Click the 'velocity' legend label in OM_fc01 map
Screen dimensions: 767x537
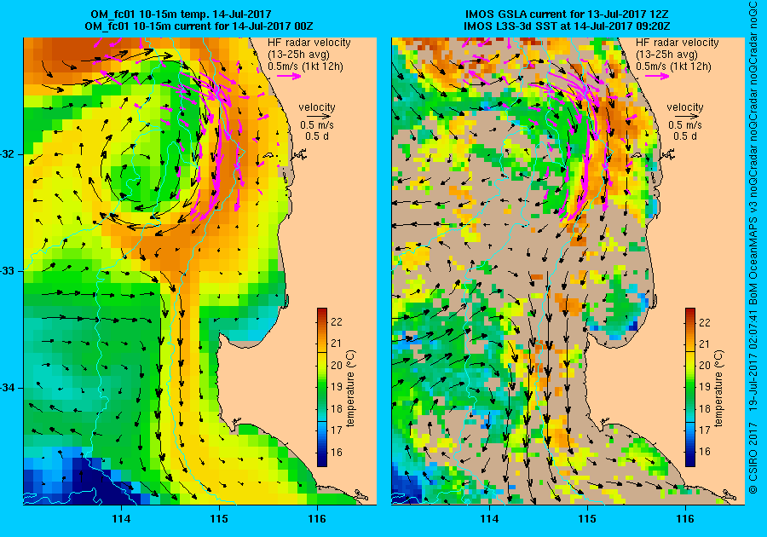point(317,107)
